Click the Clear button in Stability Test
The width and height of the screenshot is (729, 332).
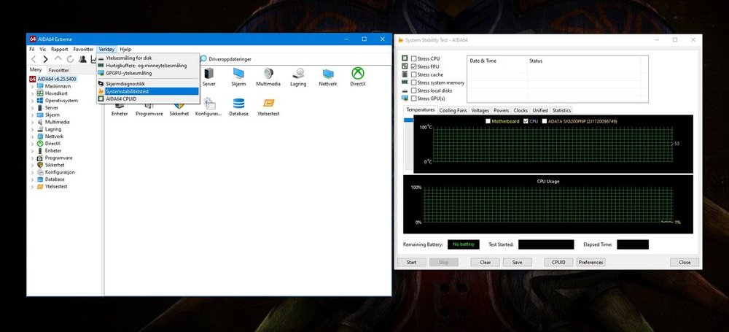point(485,262)
